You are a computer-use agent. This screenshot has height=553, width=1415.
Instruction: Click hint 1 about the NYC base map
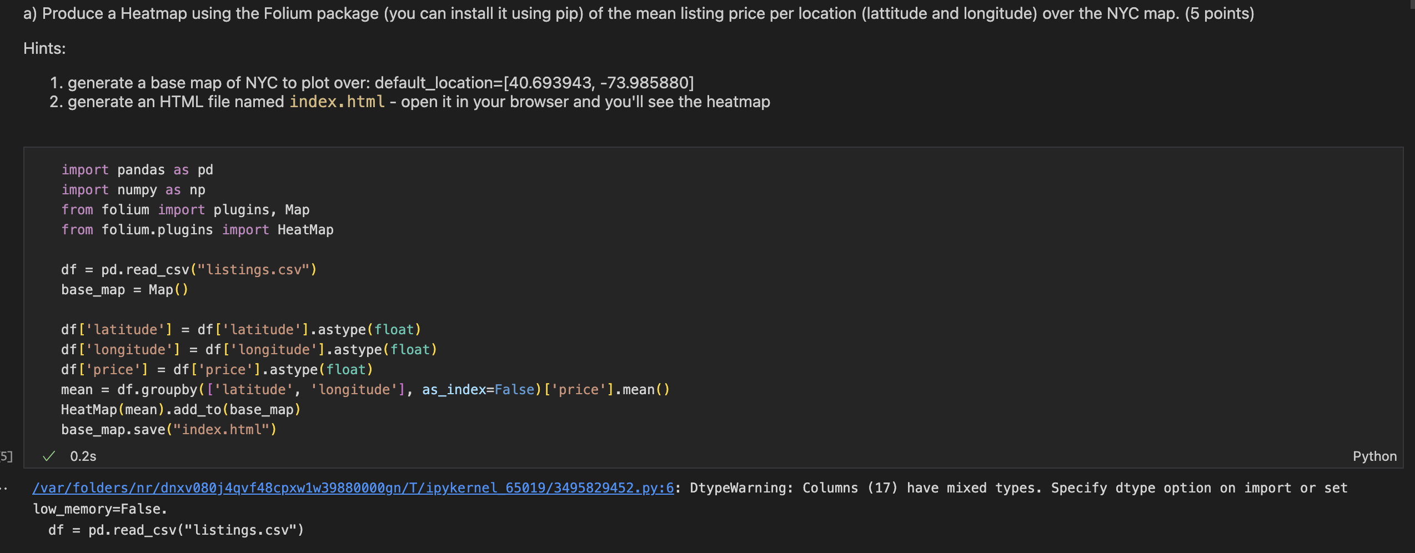pos(381,83)
